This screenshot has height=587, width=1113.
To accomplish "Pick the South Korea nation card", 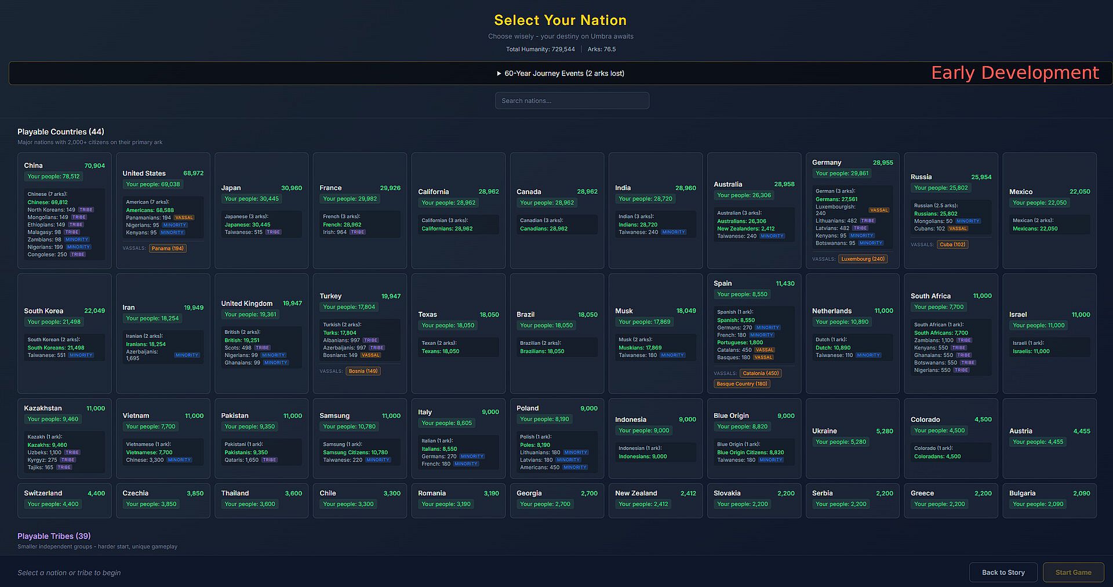I will (x=64, y=334).
